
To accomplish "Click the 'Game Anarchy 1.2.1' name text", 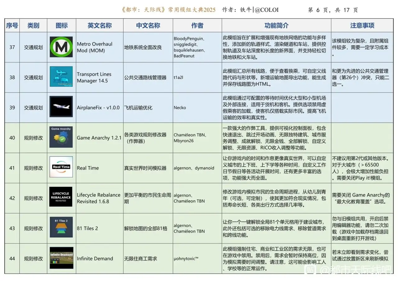I will point(99,138).
